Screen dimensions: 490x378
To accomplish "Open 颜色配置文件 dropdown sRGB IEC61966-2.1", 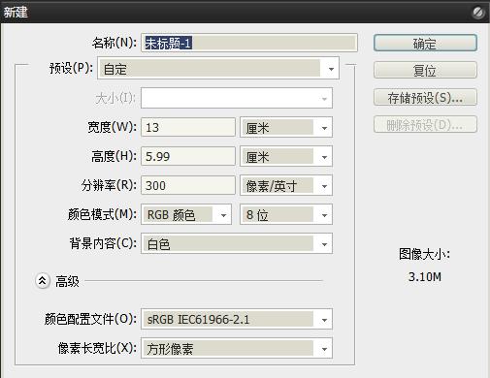I will [237, 319].
